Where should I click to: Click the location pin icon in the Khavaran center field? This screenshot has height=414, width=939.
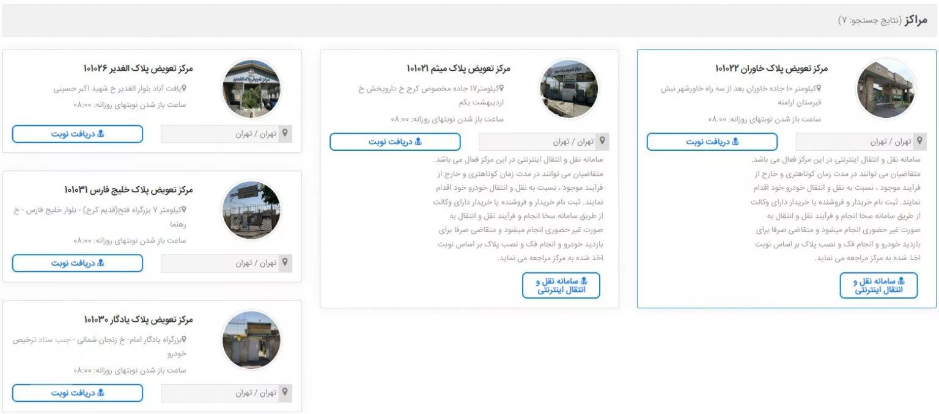coord(920,142)
